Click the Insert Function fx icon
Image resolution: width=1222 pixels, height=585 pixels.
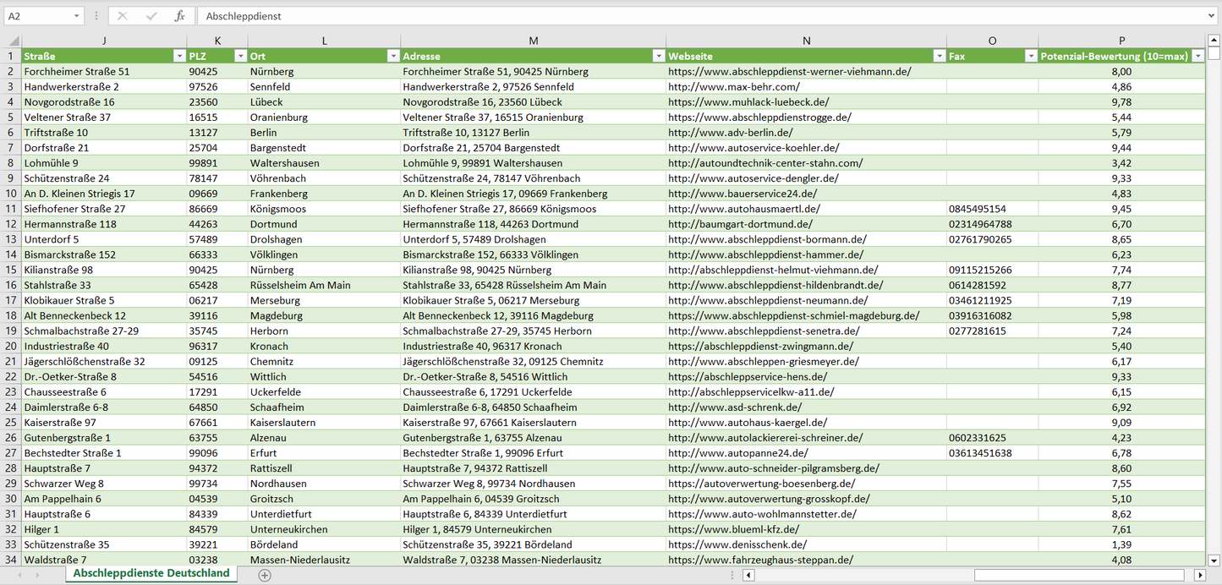tap(179, 16)
